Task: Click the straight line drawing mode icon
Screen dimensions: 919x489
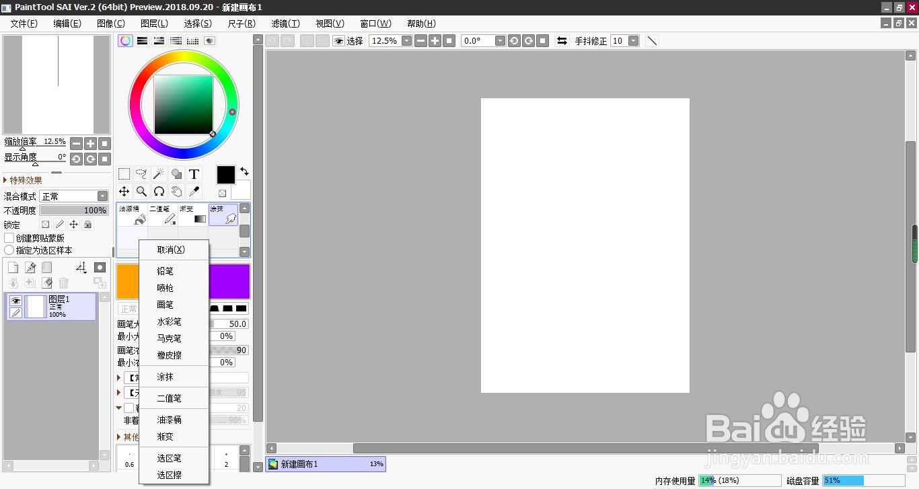Action: coord(651,41)
